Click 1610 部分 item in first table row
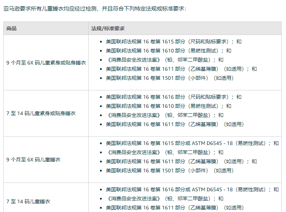The height and width of the screenshot is (212, 286). click(x=168, y=51)
